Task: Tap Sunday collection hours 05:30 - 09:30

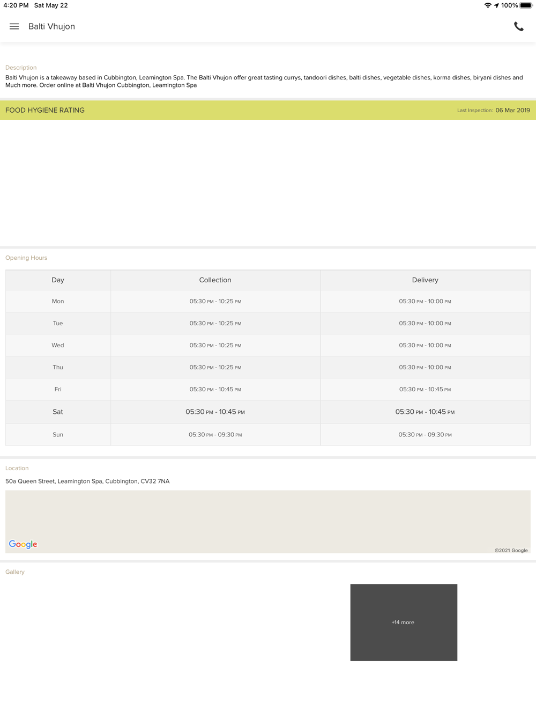Action: click(x=215, y=435)
